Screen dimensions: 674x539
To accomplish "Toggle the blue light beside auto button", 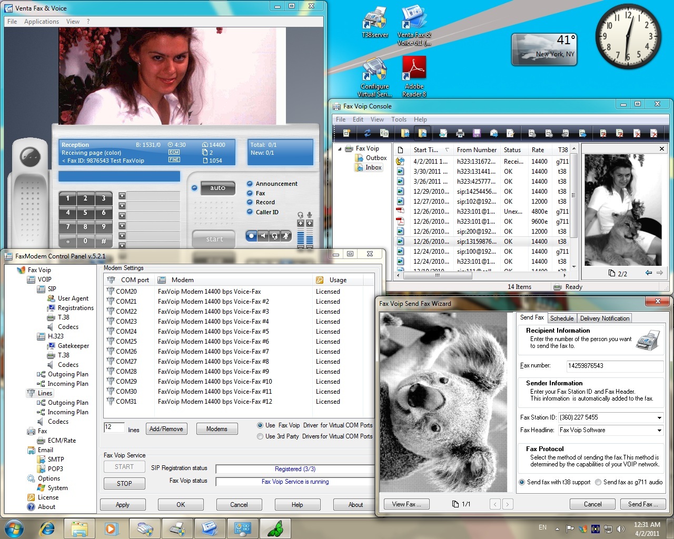I will (x=194, y=188).
